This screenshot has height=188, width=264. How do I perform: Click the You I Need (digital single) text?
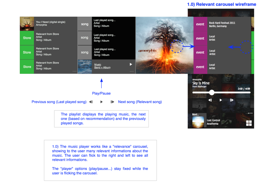pyautogui.click(x=51, y=22)
